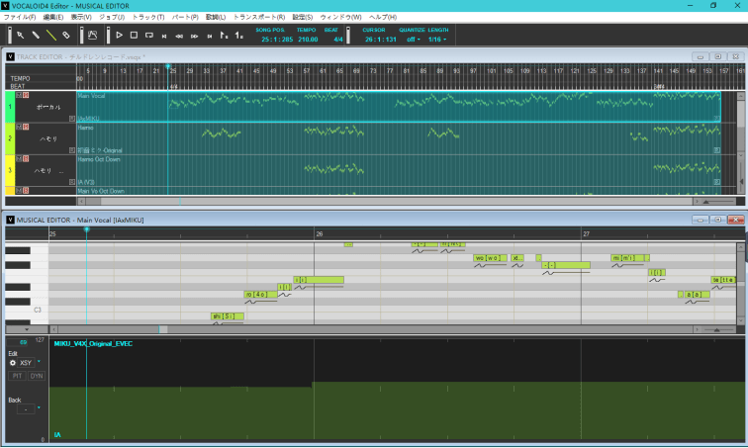Click the PIT button

tap(17, 376)
